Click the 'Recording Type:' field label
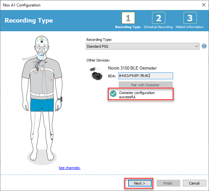This screenshot has width=209, height=191. pyautogui.click(x=99, y=40)
